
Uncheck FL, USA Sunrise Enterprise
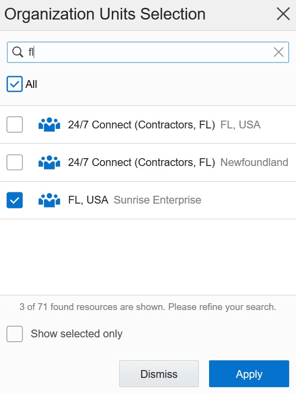click(x=15, y=200)
